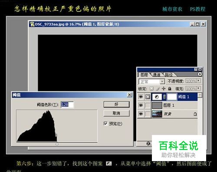The height and width of the screenshot is (172, 217).
Task: Select the 背景 layer photo thumbnail
Action: click(x=157, y=114)
